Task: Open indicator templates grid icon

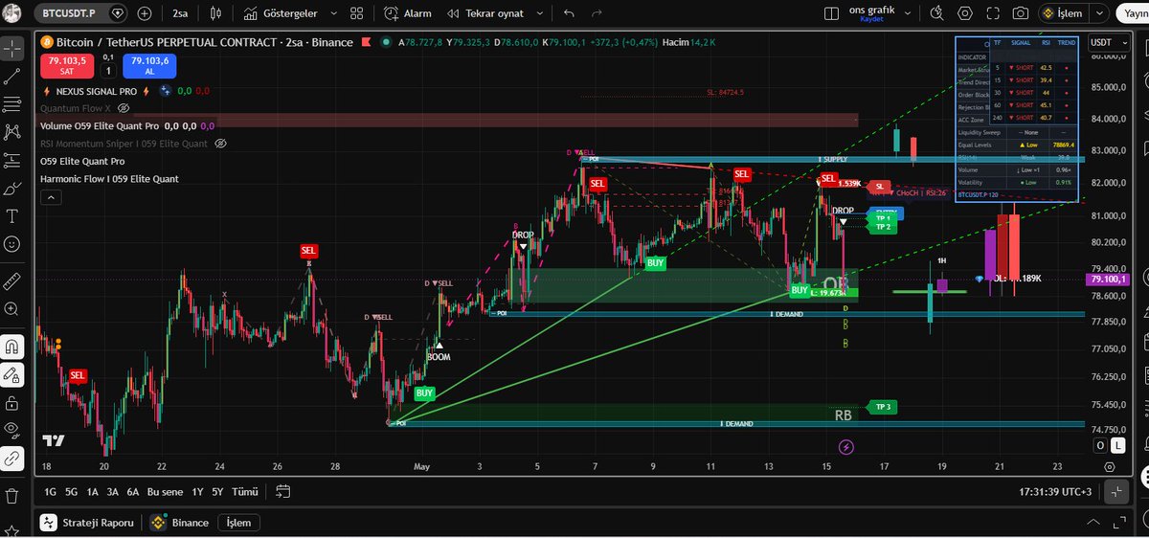Action: coord(356,13)
